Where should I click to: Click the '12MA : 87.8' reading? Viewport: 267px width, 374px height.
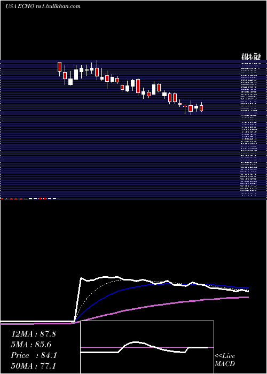(x=33, y=334)
